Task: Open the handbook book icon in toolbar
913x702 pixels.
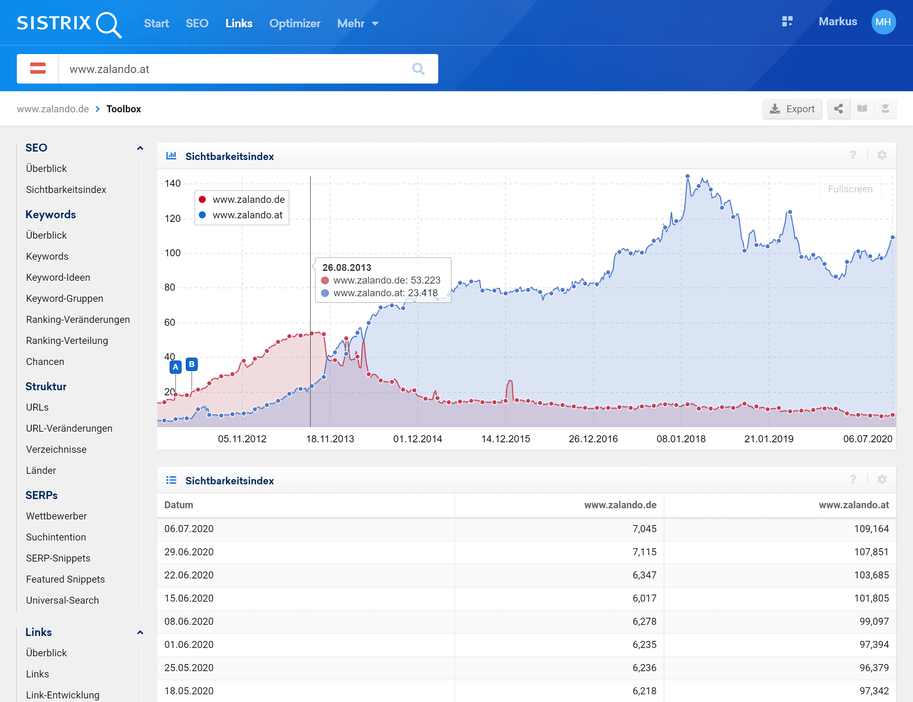Action: click(x=862, y=109)
